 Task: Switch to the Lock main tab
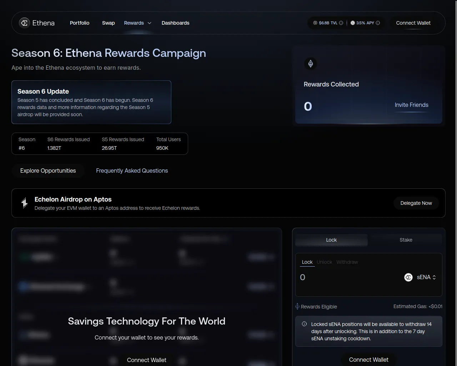click(x=331, y=240)
